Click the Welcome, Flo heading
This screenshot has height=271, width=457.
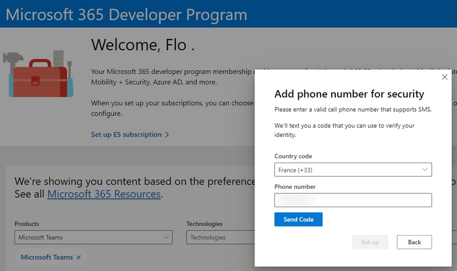[x=143, y=45]
